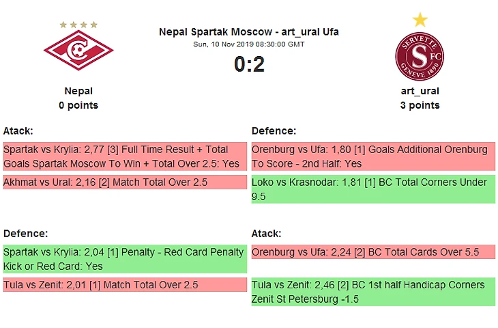Click the 0:2 match score

248,64
